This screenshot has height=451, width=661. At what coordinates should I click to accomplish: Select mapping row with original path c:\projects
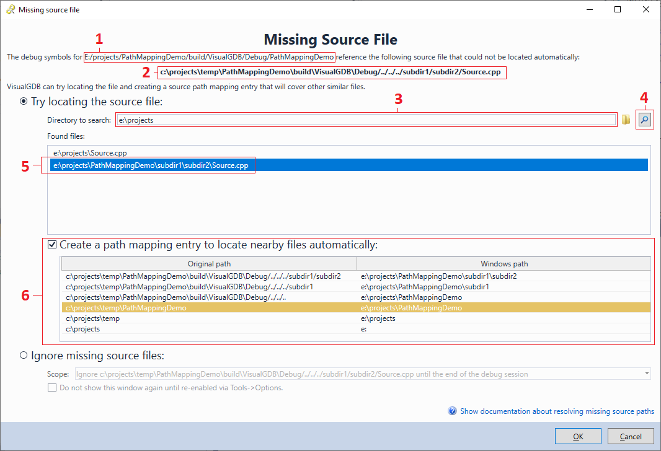(x=356, y=329)
